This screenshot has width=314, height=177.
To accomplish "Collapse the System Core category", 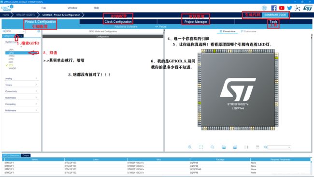I will [x=21, y=42].
